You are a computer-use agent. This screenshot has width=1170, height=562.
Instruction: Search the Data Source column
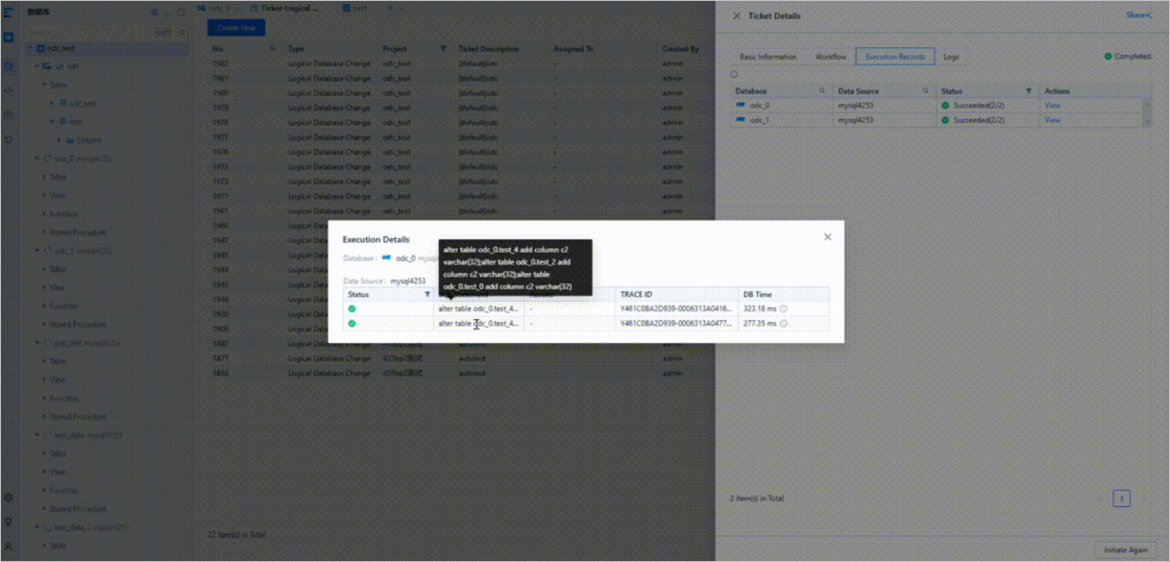pos(926,91)
